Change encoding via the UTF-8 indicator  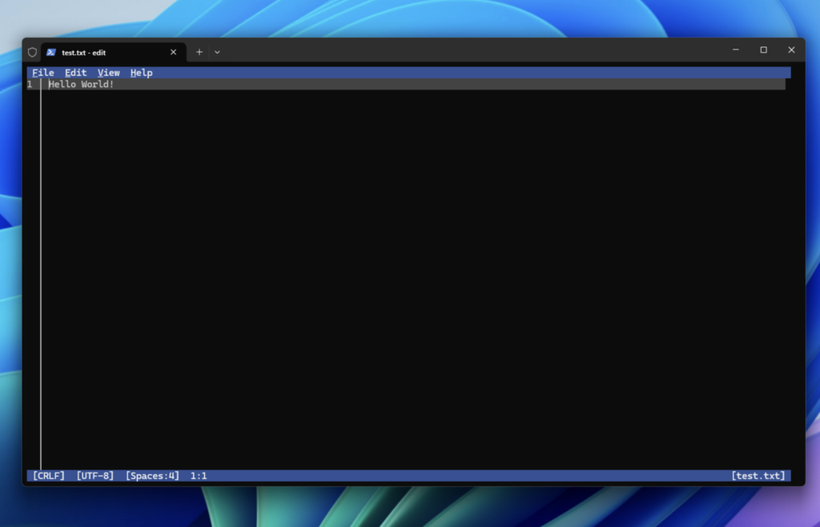(95, 476)
